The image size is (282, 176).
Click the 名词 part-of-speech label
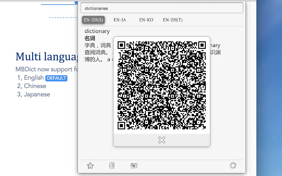coord(90,38)
